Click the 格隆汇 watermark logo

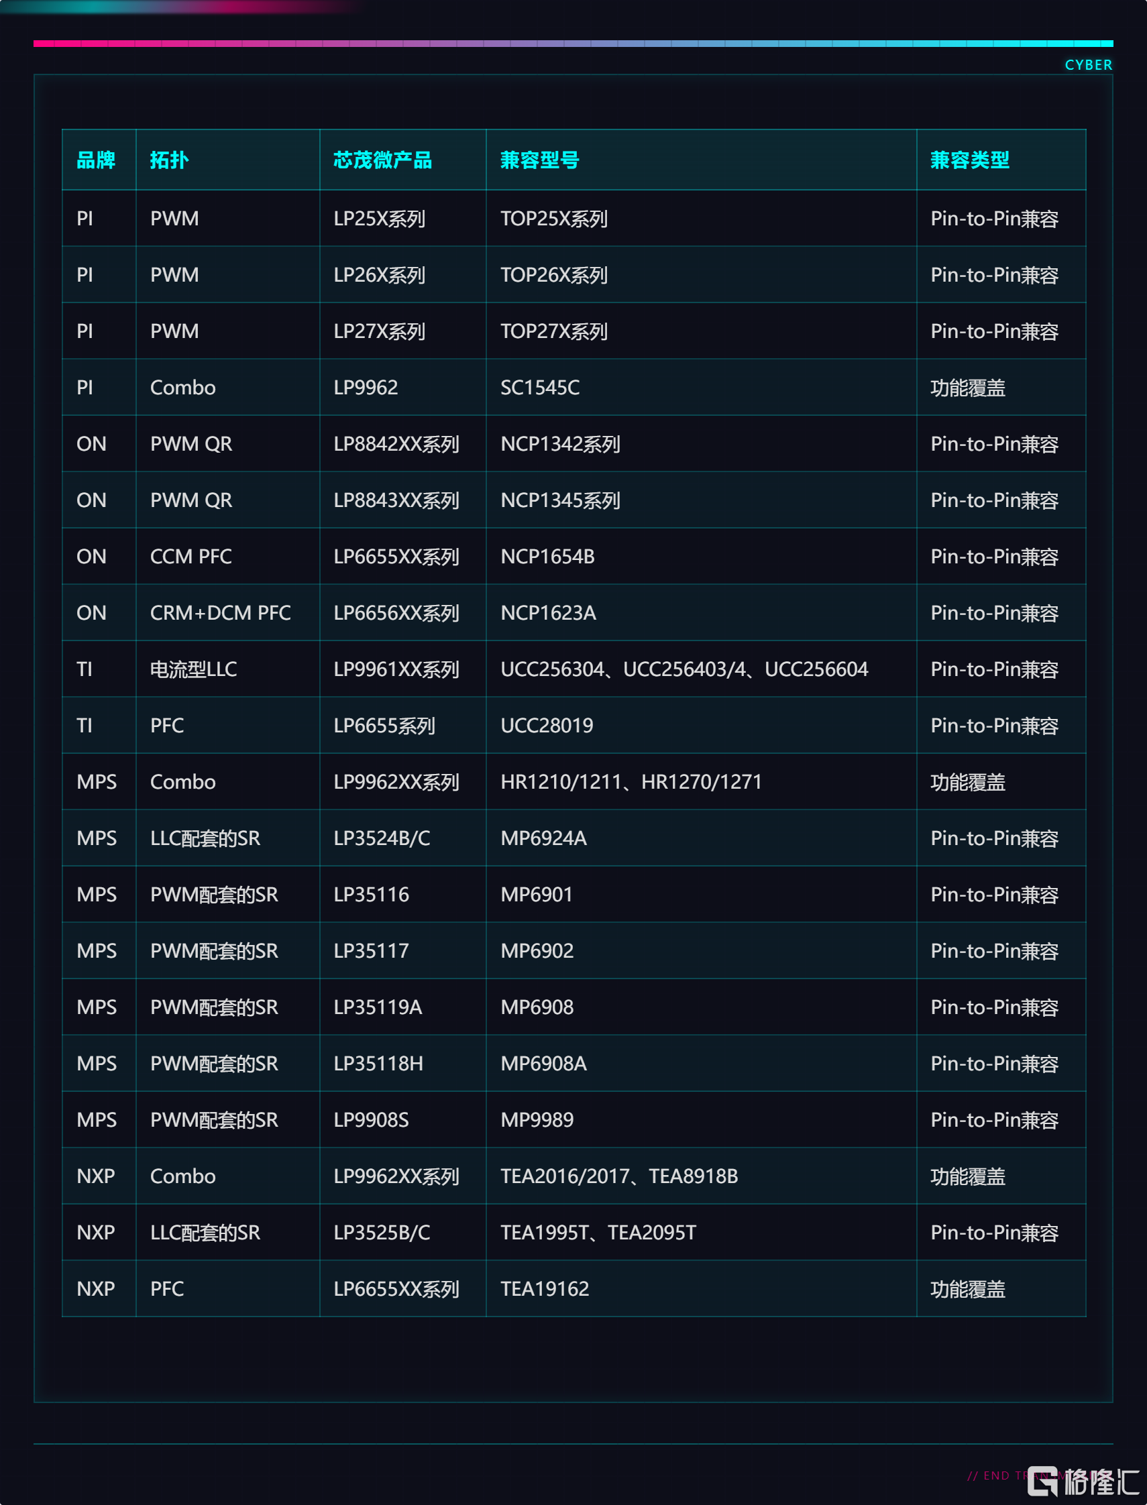(x=1083, y=1481)
